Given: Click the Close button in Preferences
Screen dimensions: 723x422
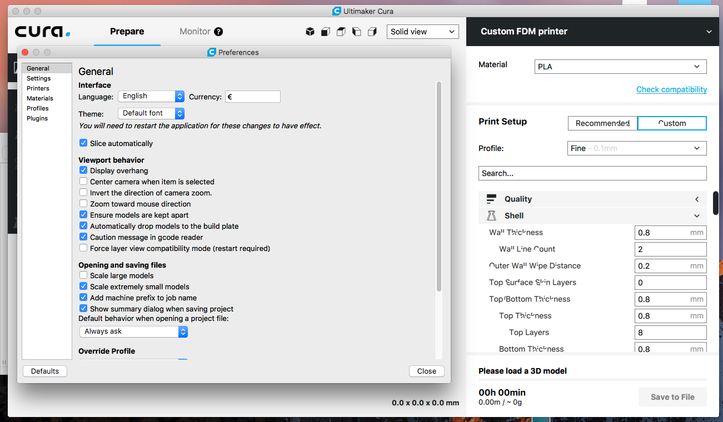Looking at the screenshot, I should click(x=427, y=371).
